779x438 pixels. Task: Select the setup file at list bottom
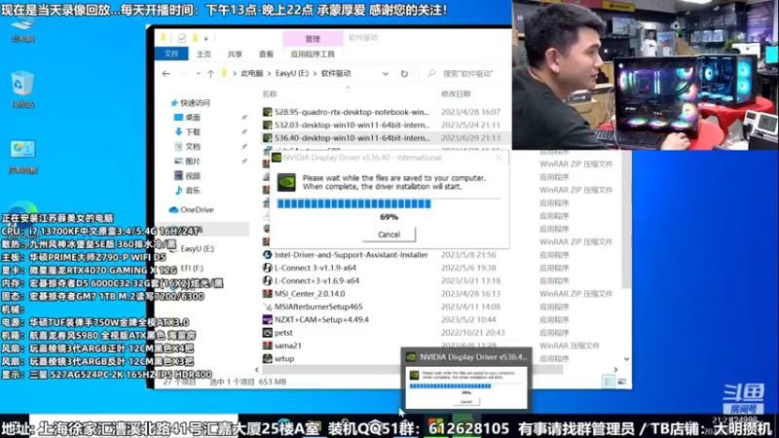click(x=284, y=358)
